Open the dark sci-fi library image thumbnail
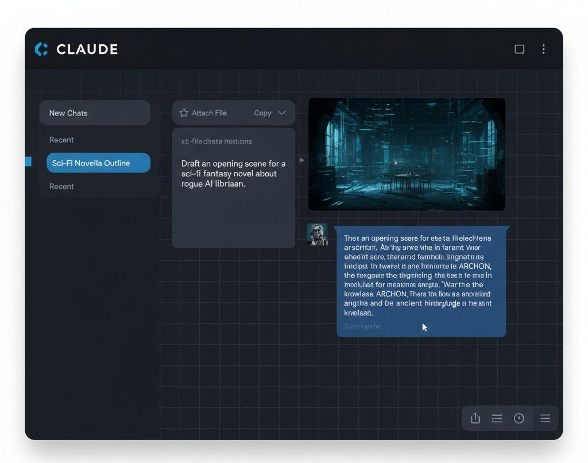 click(407, 154)
